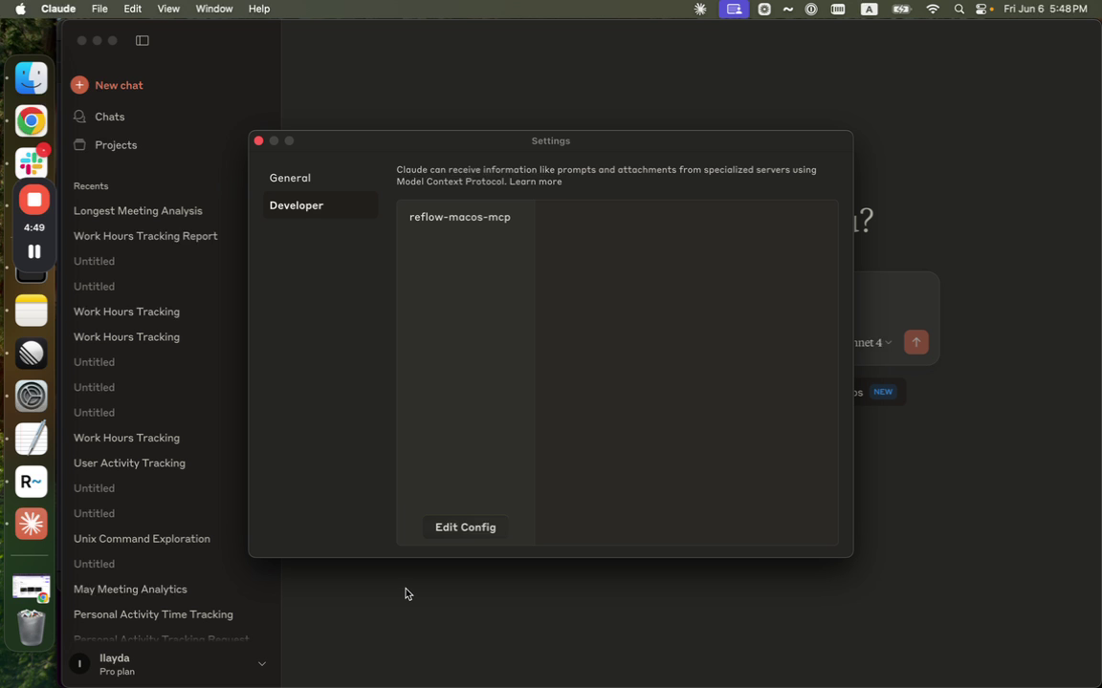This screenshot has height=688, width=1102.
Task: Open Personal Activity Time Tracking chat
Action: (153, 615)
